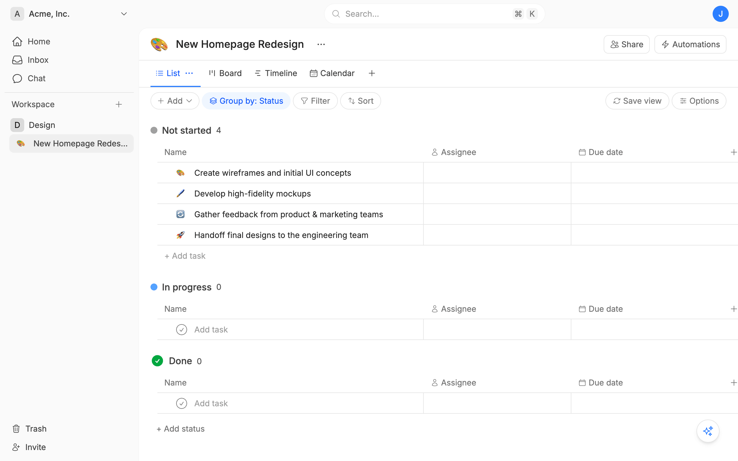Click Assignee column header in In progress
Screen dimensions: 738x461
click(454, 309)
